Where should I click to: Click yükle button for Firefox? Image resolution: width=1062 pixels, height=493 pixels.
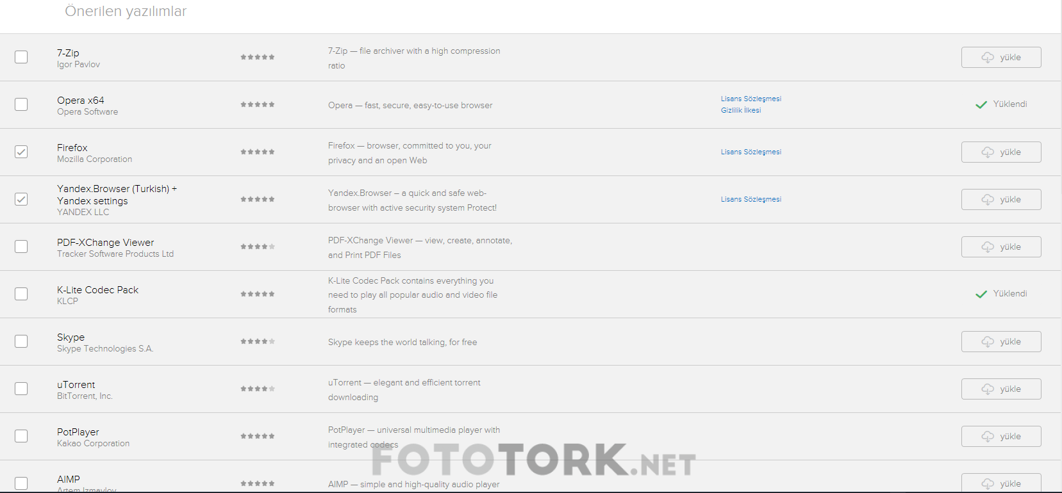[1001, 152]
